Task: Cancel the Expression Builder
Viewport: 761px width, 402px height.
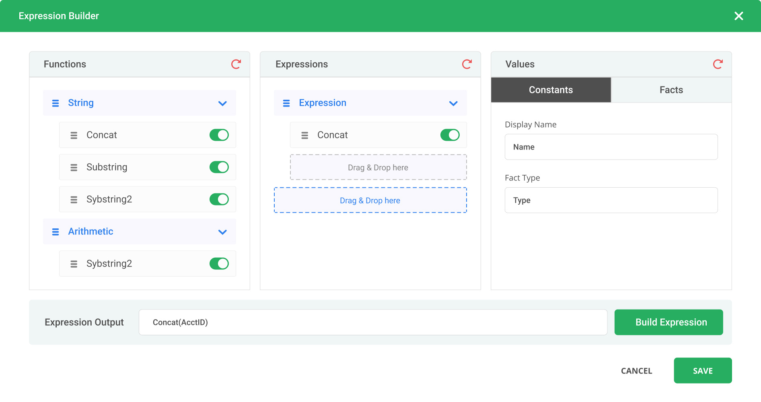Action: pyautogui.click(x=637, y=371)
